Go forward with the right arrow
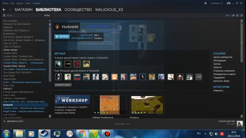 [x=10, y=10]
